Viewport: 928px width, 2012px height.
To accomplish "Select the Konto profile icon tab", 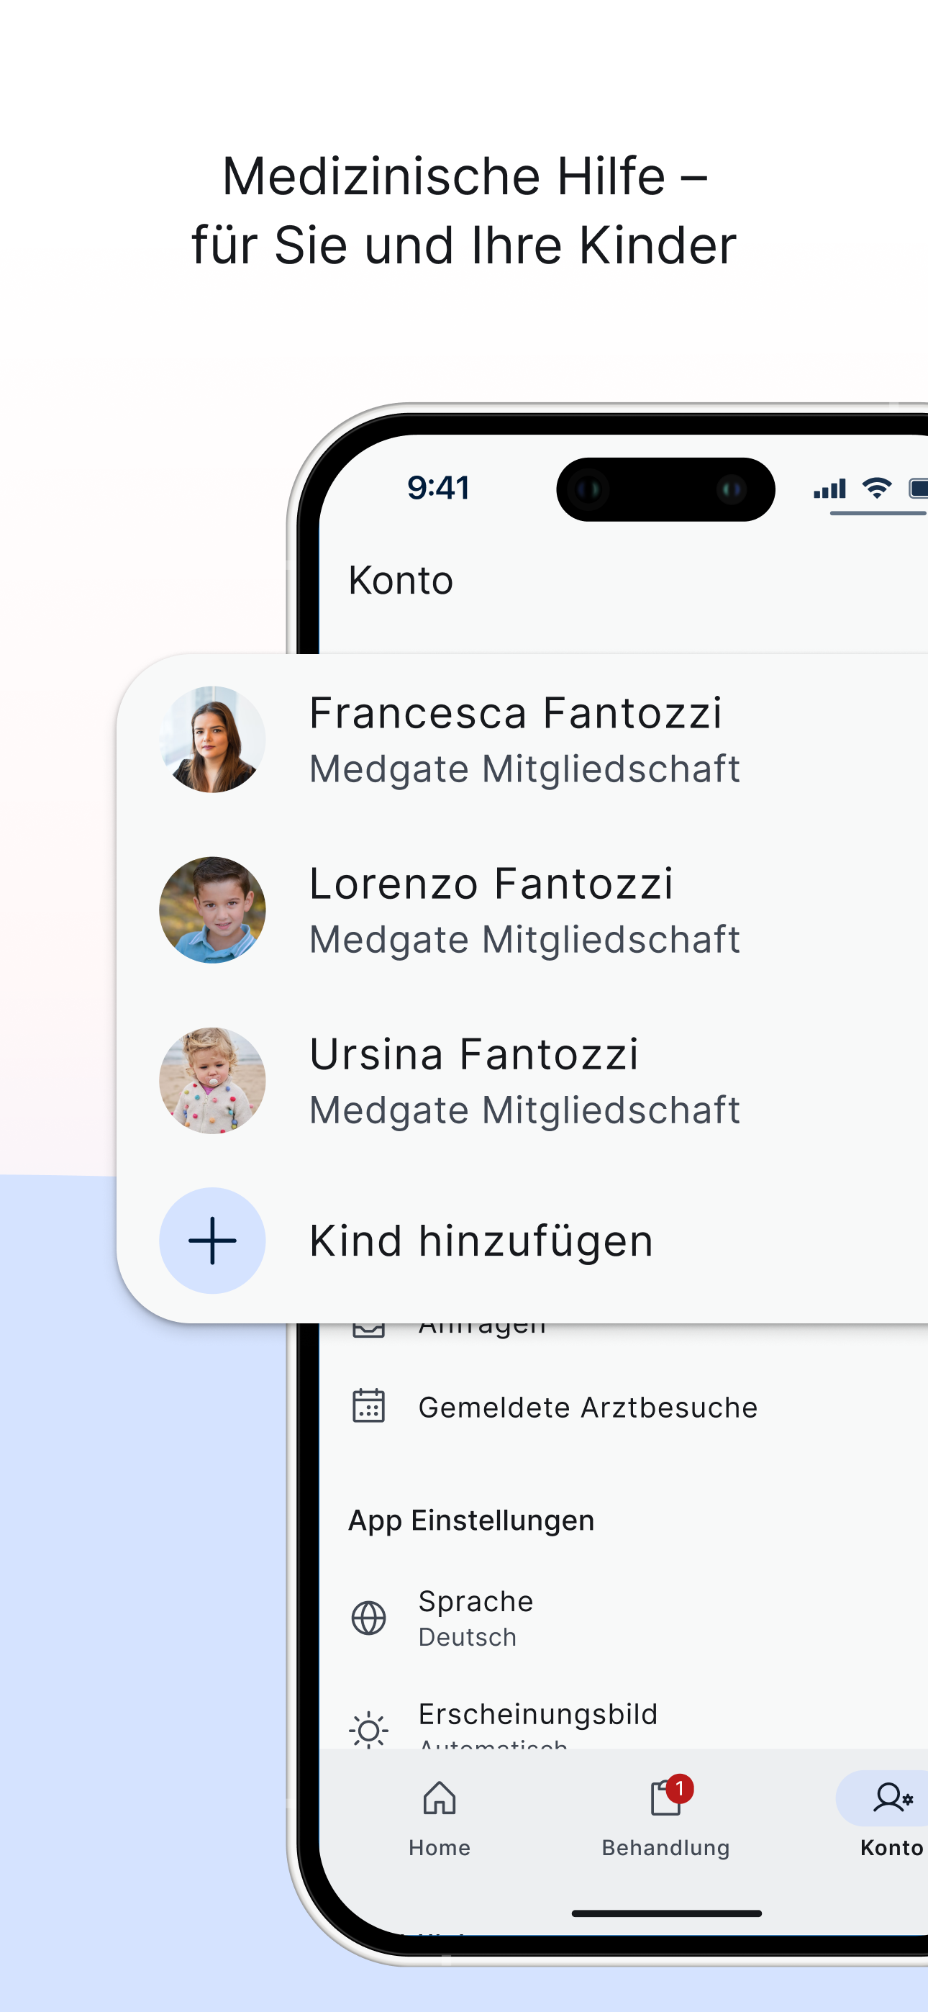I will click(891, 1798).
